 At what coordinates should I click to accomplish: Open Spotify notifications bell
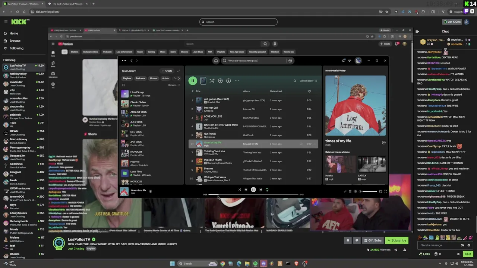click(x=343, y=61)
